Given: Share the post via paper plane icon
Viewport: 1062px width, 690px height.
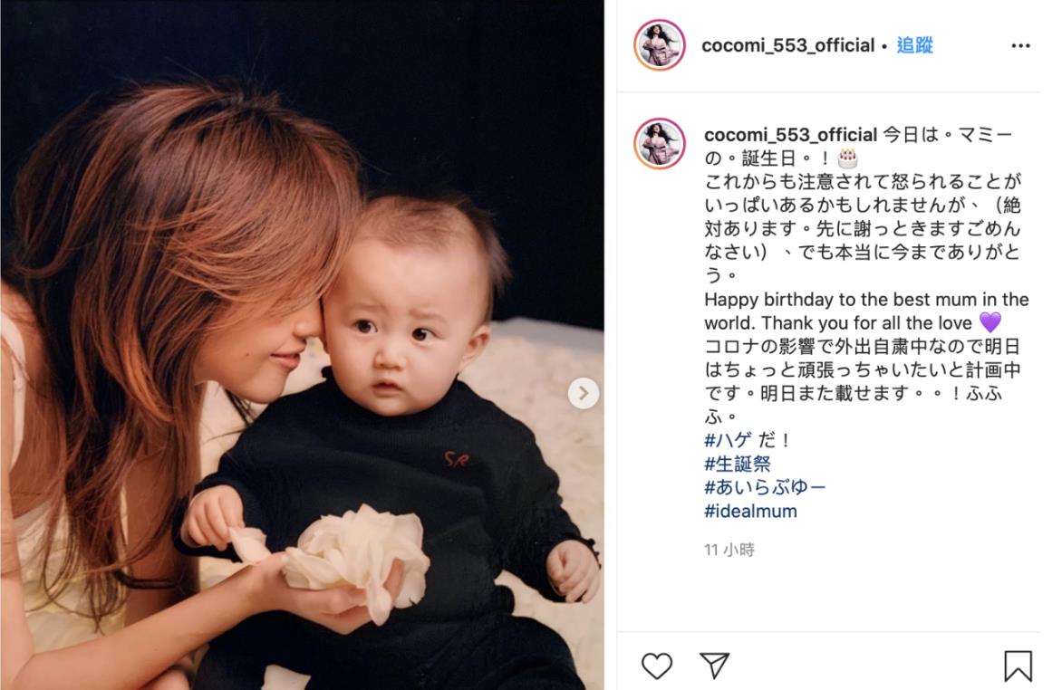Looking at the screenshot, I should pyautogui.click(x=714, y=665).
